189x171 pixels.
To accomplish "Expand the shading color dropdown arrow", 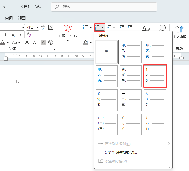I will click(x=91, y=42).
